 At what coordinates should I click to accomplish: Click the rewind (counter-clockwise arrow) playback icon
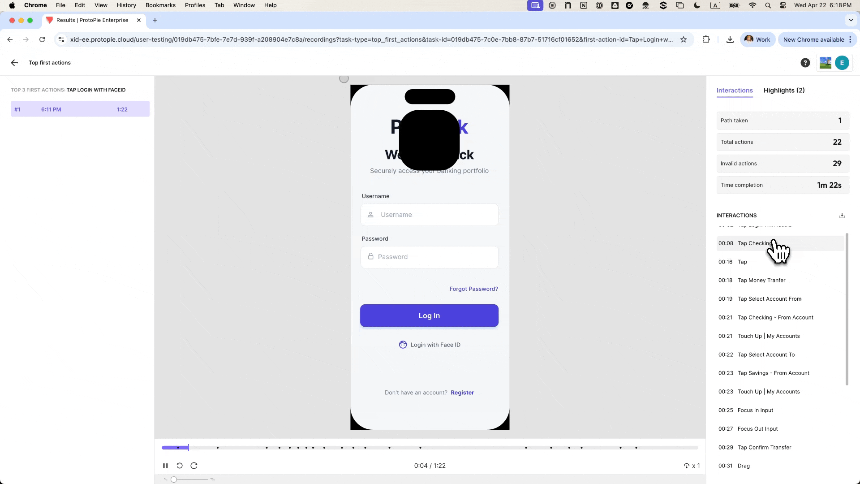click(180, 466)
